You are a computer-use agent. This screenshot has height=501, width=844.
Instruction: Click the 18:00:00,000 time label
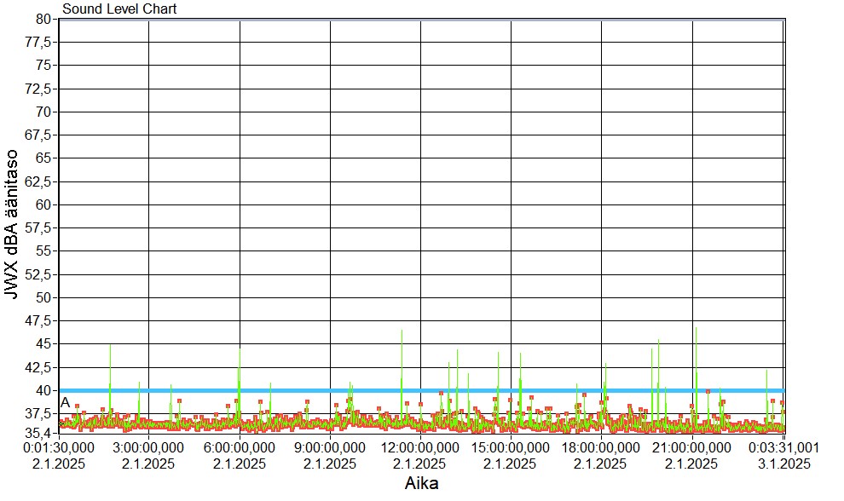(x=601, y=447)
